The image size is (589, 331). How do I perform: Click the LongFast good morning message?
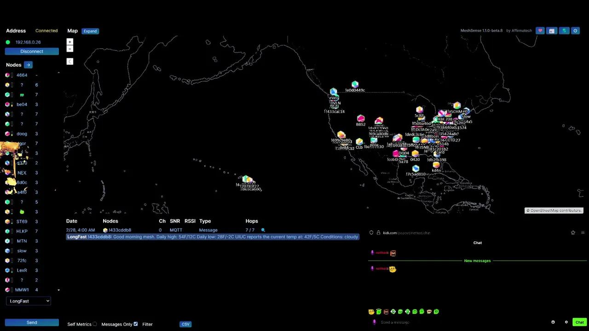pyautogui.click(x=213, y=237)
